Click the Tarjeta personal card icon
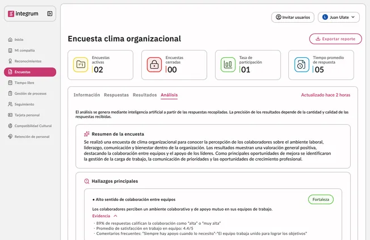The width and height of the screenshot is (370, 240). pos(10,115)
